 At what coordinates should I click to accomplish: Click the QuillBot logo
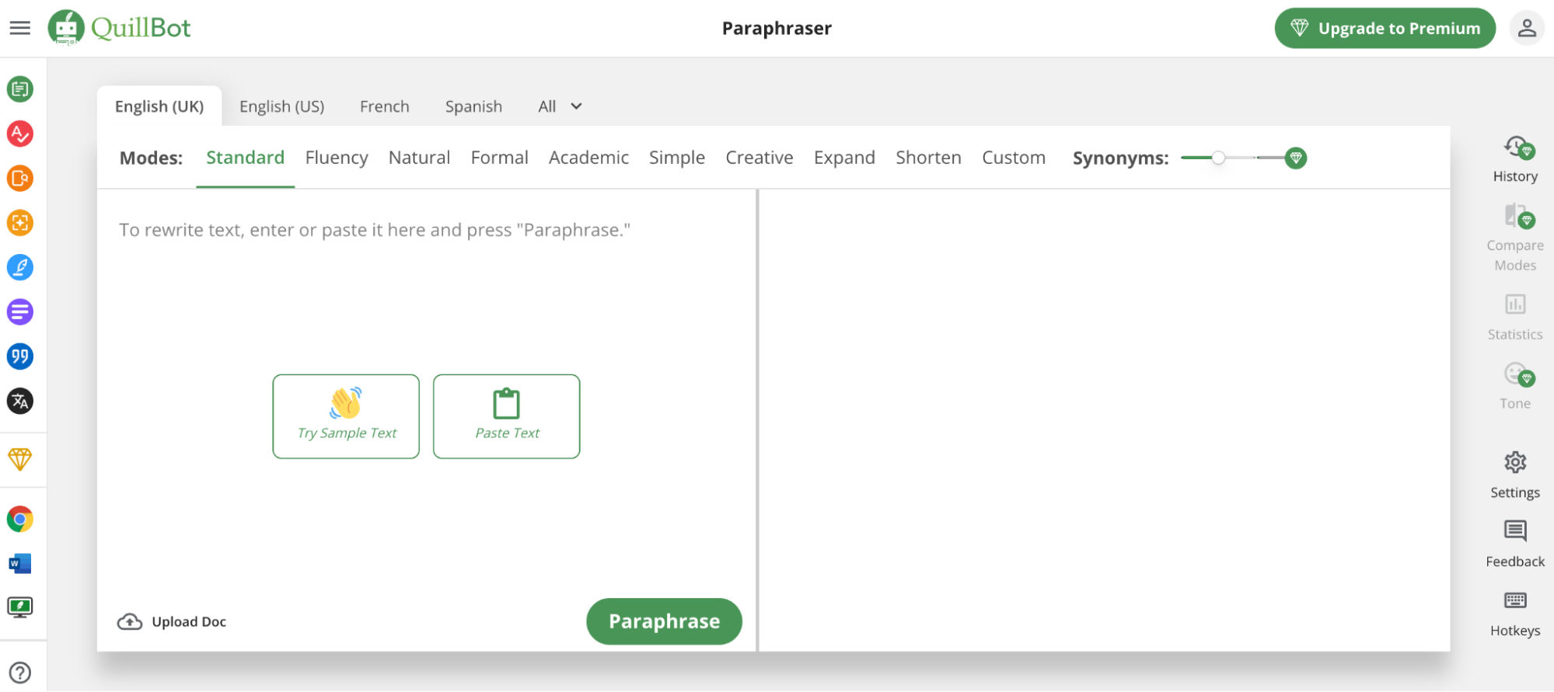119,28
